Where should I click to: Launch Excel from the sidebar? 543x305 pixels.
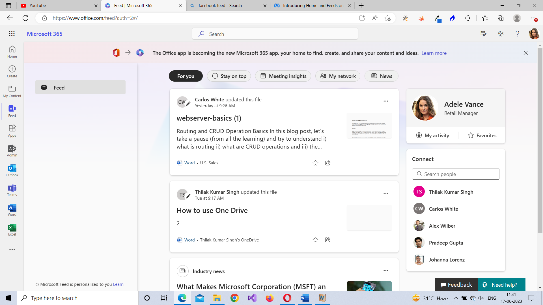[x=12, y=230]
